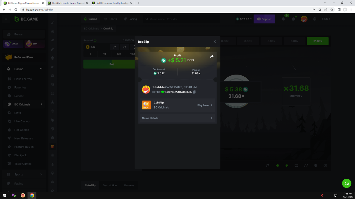Copy the Bet ID to clipboard
Image resolution: width=355 pixels, height=199 pixels.
(194, 92)
